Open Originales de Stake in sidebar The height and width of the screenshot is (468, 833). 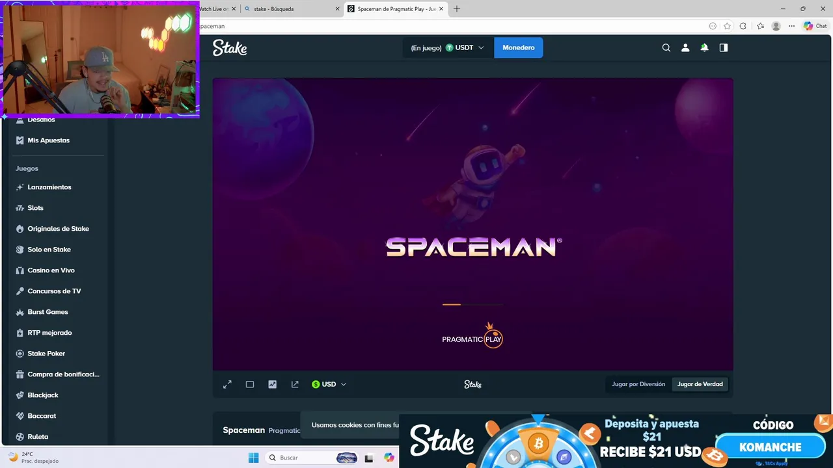57,229
